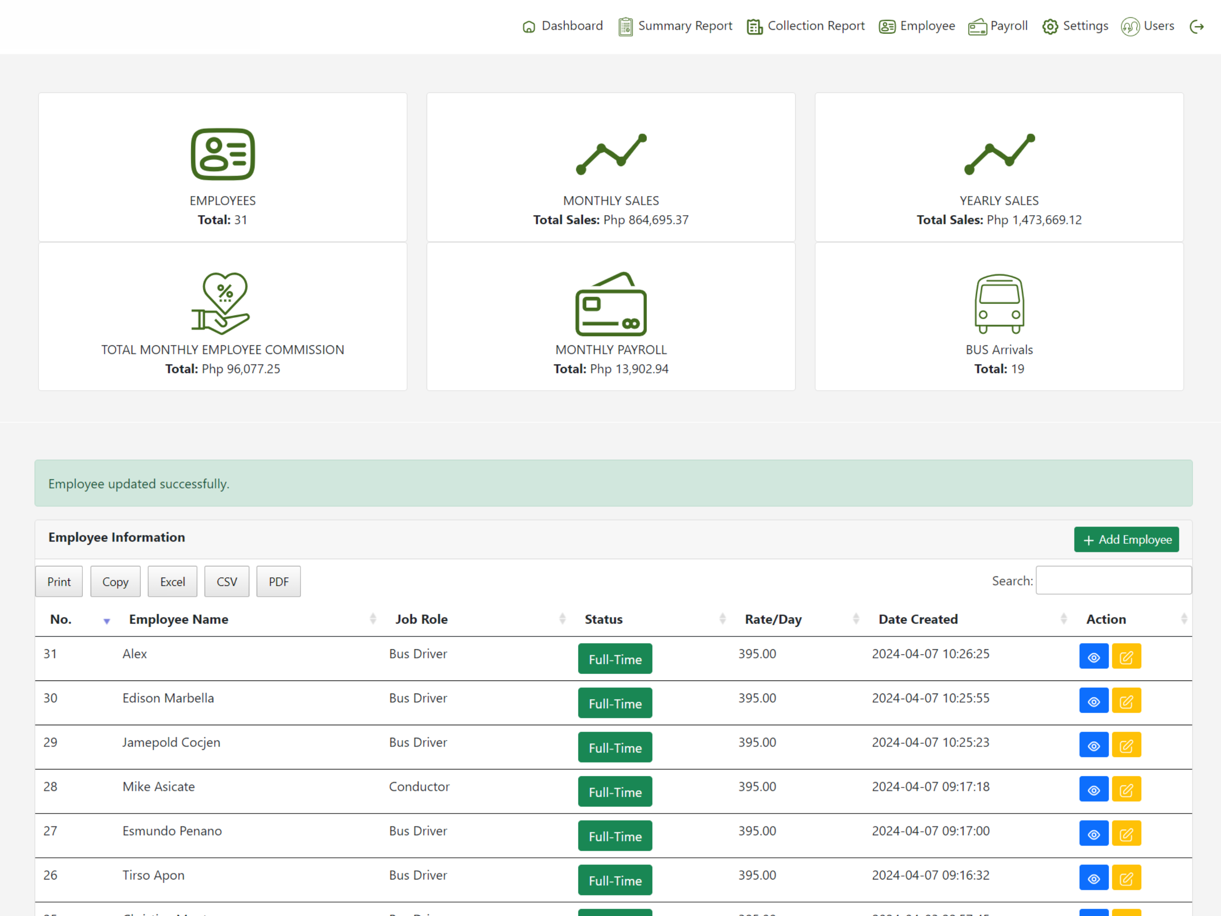Open the Summary Report page

click(675, 26)
